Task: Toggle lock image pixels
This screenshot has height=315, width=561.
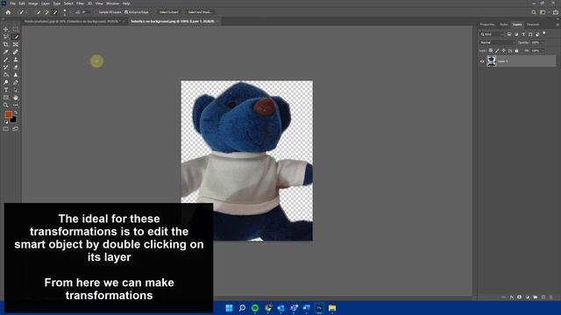Action: coord(497,51)
